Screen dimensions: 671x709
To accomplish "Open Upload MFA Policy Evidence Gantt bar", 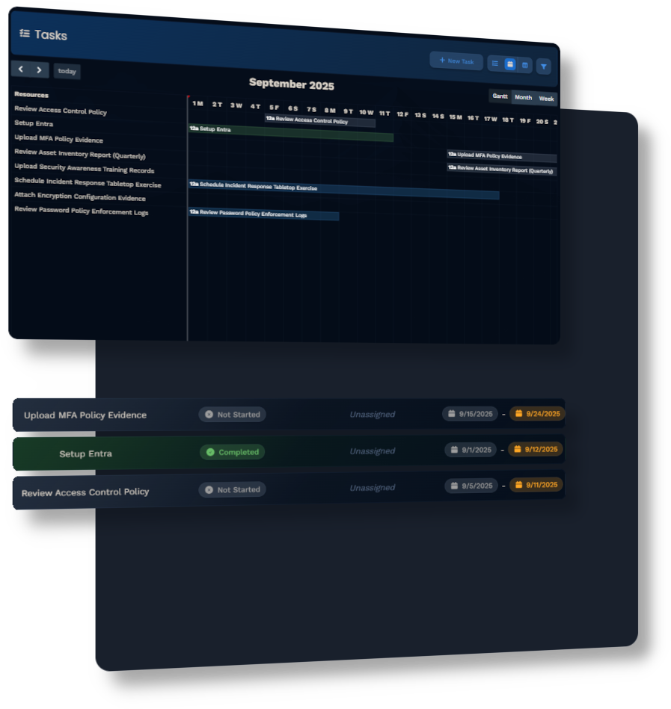I will click(x=502, y=156).
